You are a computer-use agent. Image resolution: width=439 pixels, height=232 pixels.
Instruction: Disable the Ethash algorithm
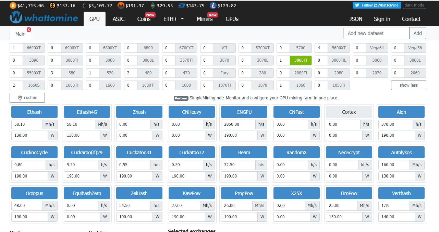click(34, 112)
